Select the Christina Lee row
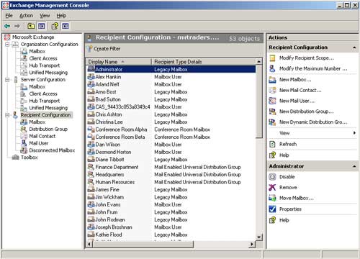The width and height of the screenshot is (360, 259). pyautogui.click(x=171, y=122)
